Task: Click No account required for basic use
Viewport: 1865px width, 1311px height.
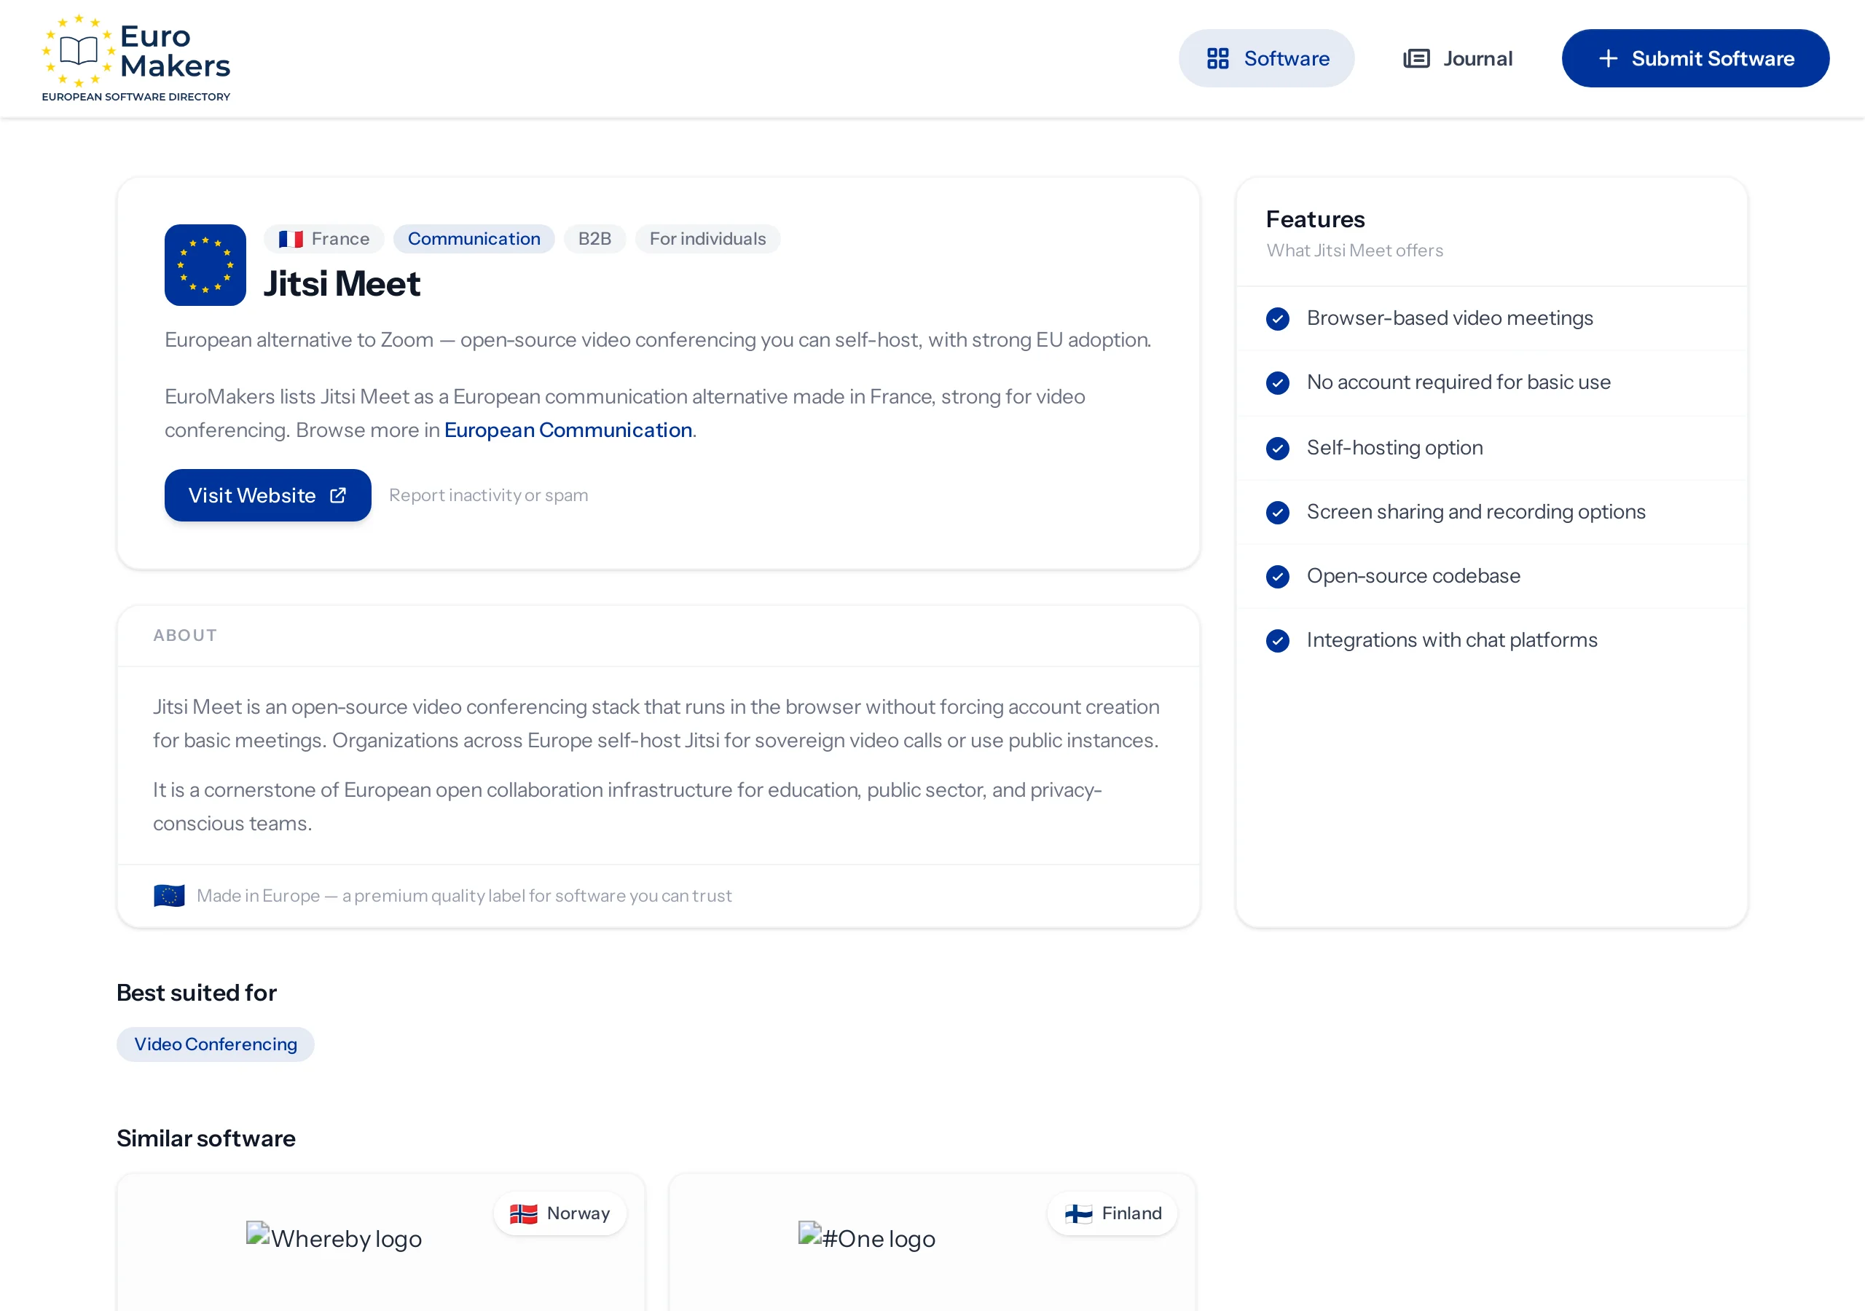Action: tap(1458, 382)
